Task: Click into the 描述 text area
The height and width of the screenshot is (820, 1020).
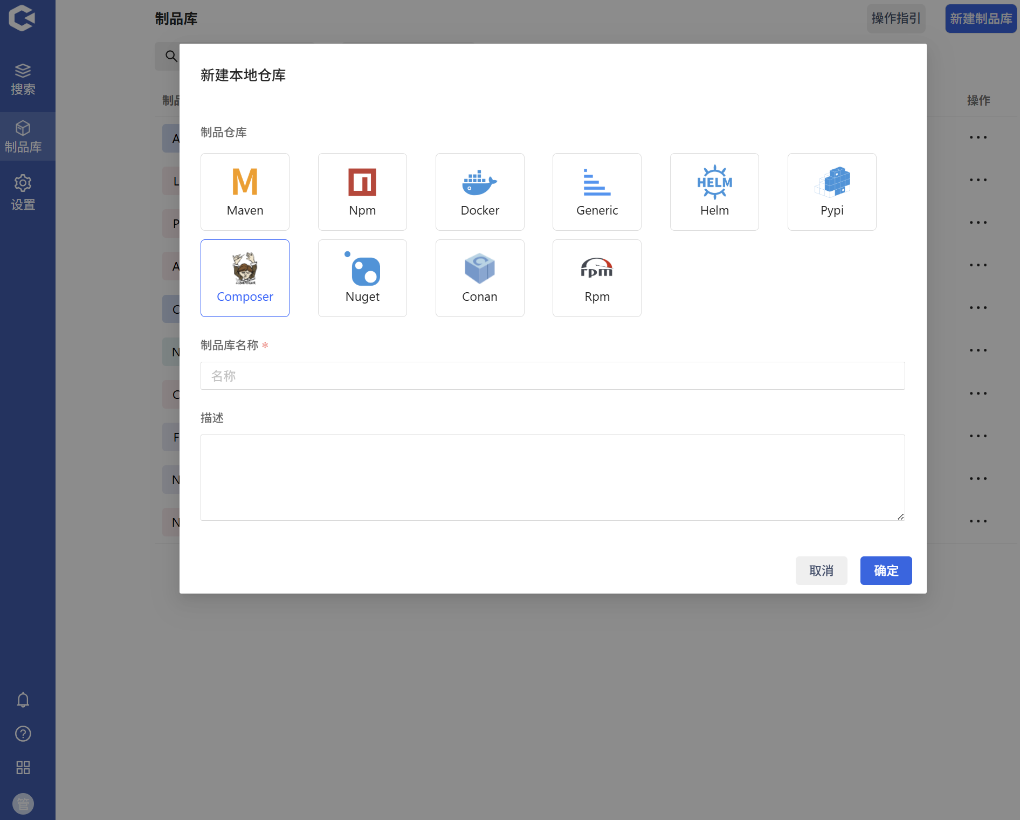Action: coord(553,478)
